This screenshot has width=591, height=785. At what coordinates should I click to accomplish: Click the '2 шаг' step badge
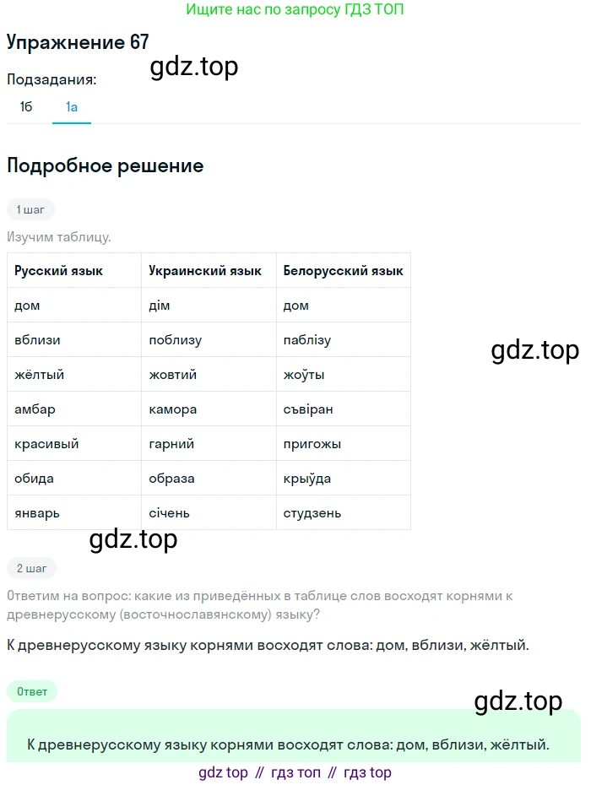31,567
